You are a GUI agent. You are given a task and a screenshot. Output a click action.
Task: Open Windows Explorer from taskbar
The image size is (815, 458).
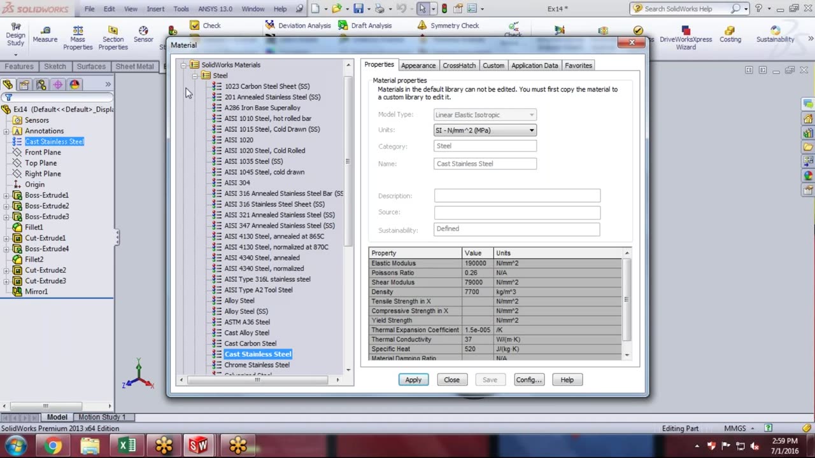point(90,445)
